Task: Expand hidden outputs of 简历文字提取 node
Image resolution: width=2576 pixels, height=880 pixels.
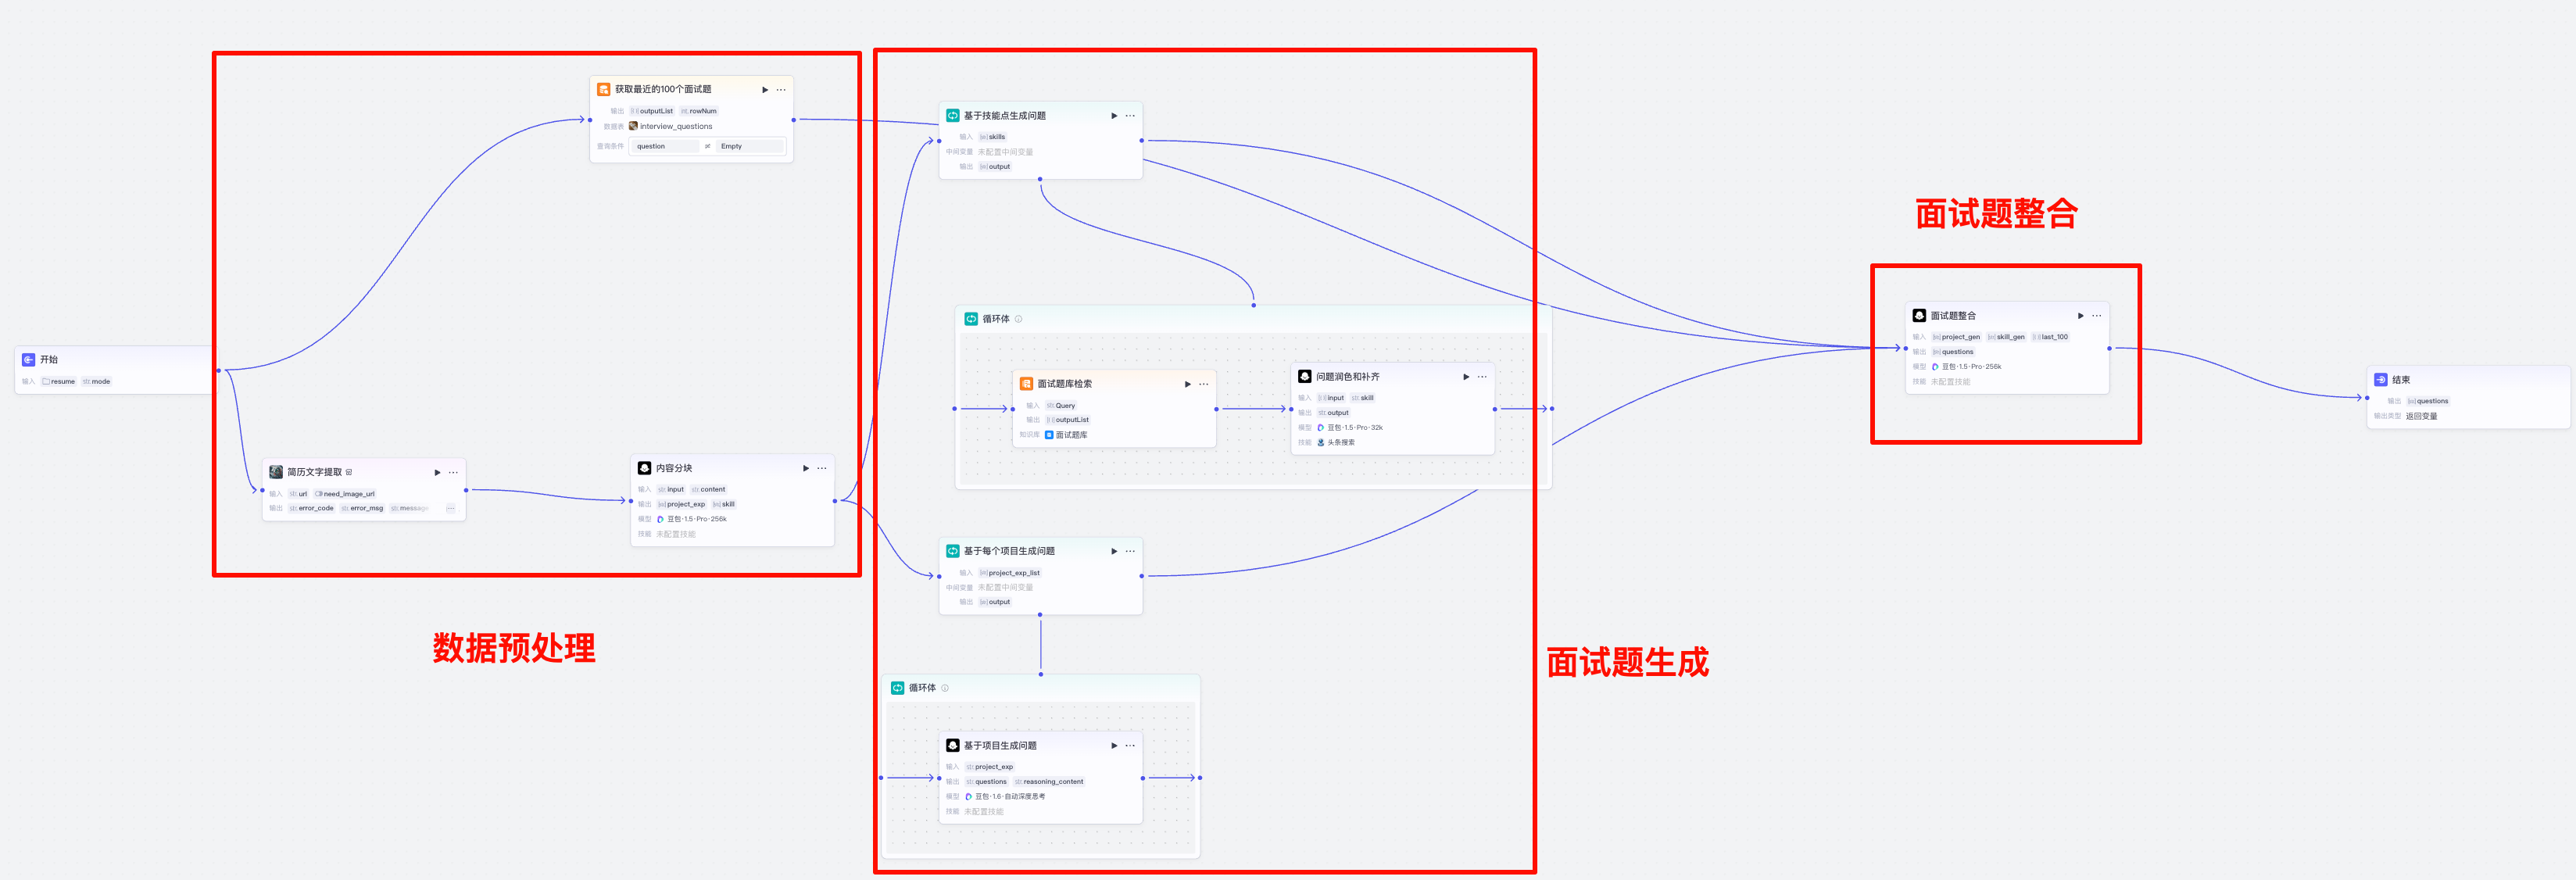Action: click(450, 508)
